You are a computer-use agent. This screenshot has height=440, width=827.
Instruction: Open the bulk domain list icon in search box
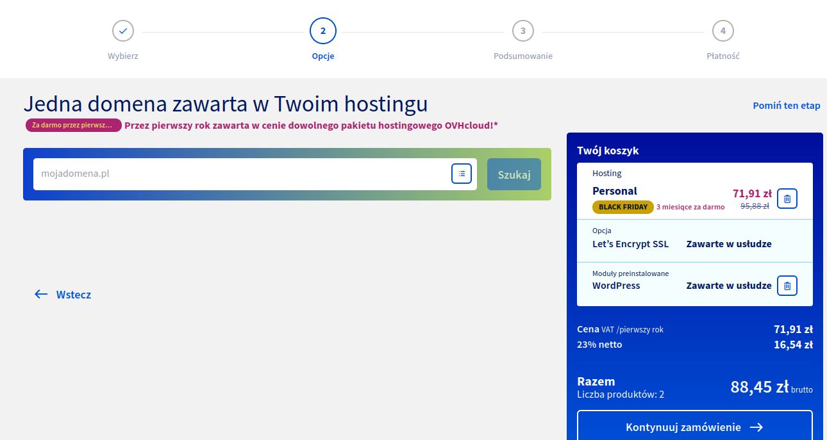[x=462, y=174]
